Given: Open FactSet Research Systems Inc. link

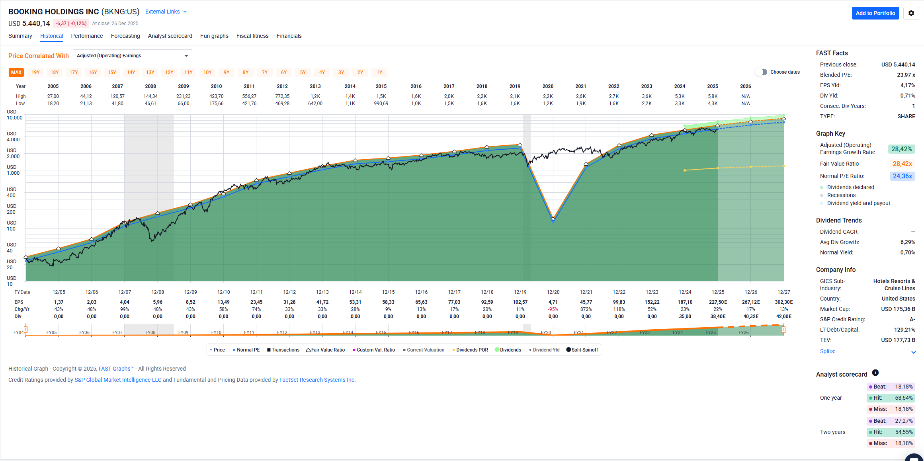Looking at the screenshot, I should tap(317, 380).
